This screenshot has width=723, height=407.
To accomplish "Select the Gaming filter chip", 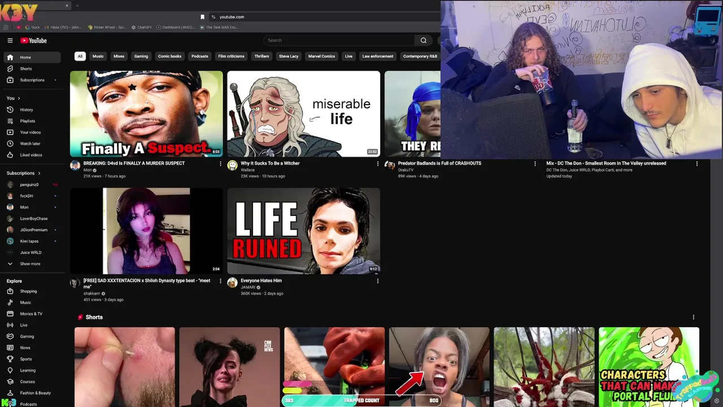I will 141,57.
